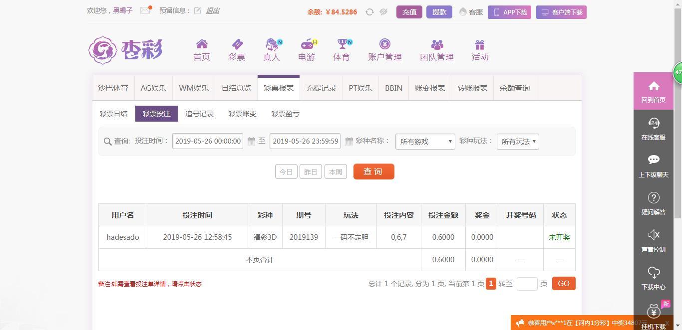
Task: Open the 真人 live casino navigation icon
Action: point(272,44)
